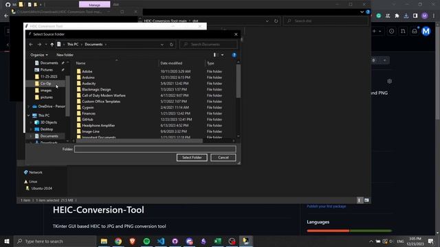Open GitHub notifications inbox icon
The width and height of the screenshot is (440, 247).
[415, 32]
